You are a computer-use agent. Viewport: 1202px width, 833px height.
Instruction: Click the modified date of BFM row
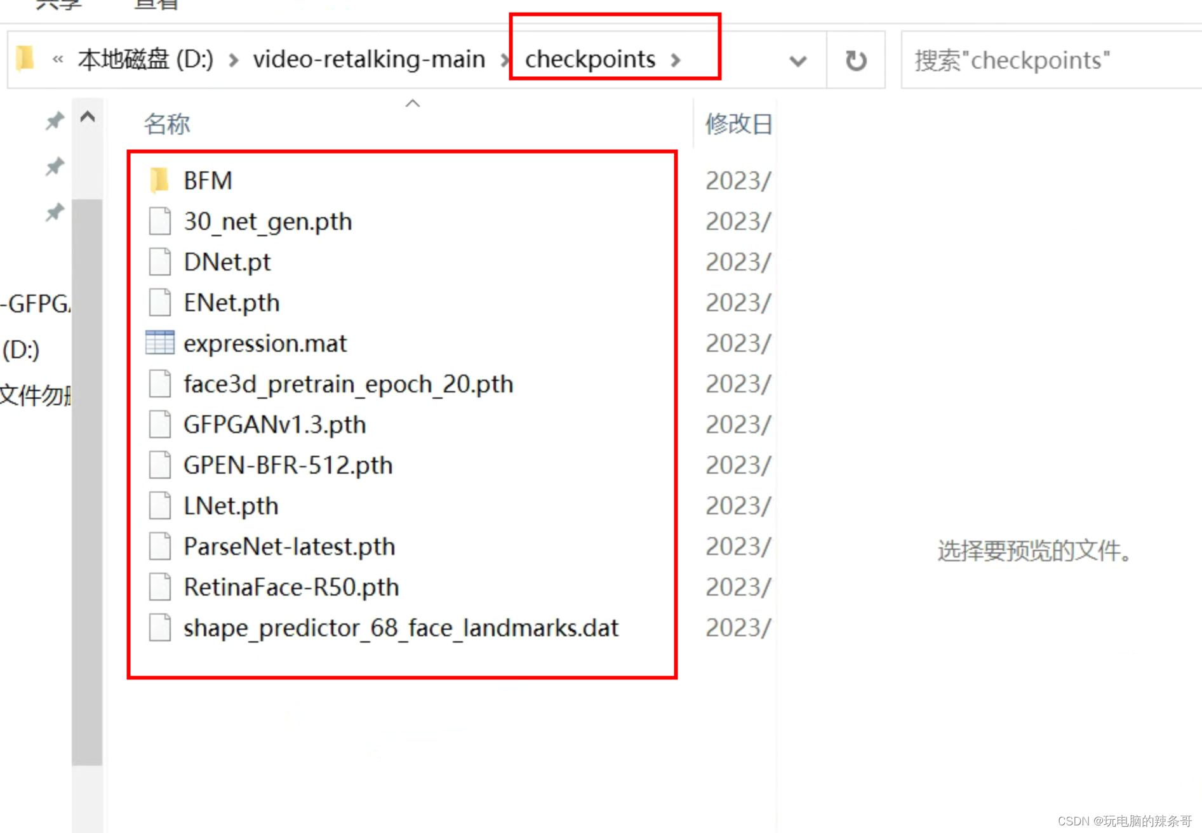click(738, 180)
